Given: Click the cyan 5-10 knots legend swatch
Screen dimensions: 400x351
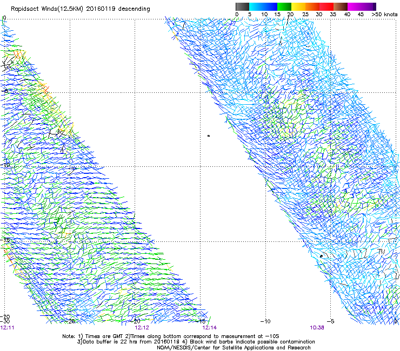Looking at the screenshot, I should 256,6.
